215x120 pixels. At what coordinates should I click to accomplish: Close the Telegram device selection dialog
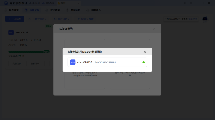(x=145, y=52)
